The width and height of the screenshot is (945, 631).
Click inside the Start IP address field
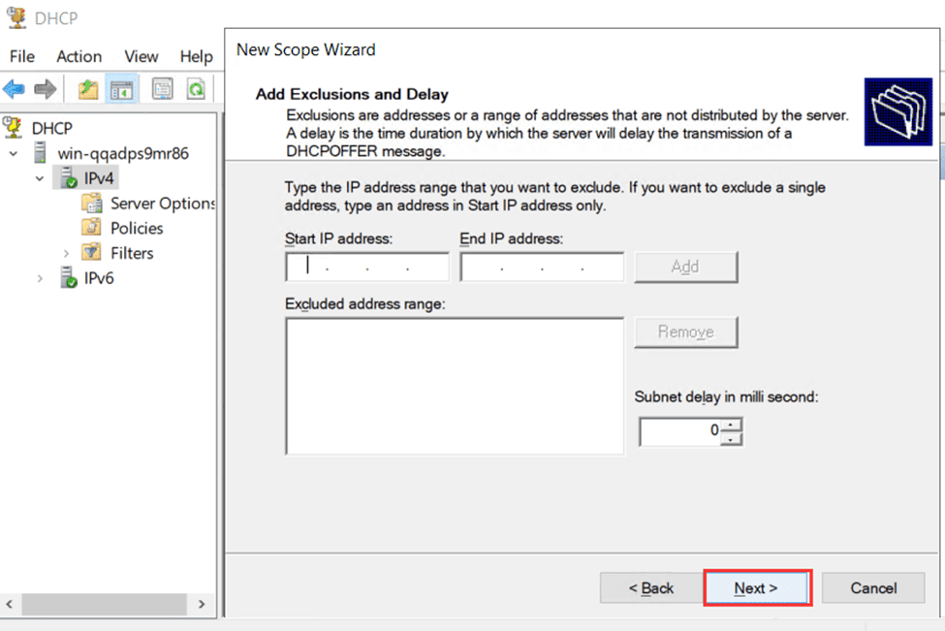tap(366, 266)
